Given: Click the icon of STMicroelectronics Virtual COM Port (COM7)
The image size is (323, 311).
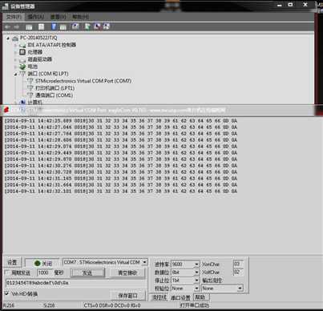Looking at the screenshot, I should 30,81.
